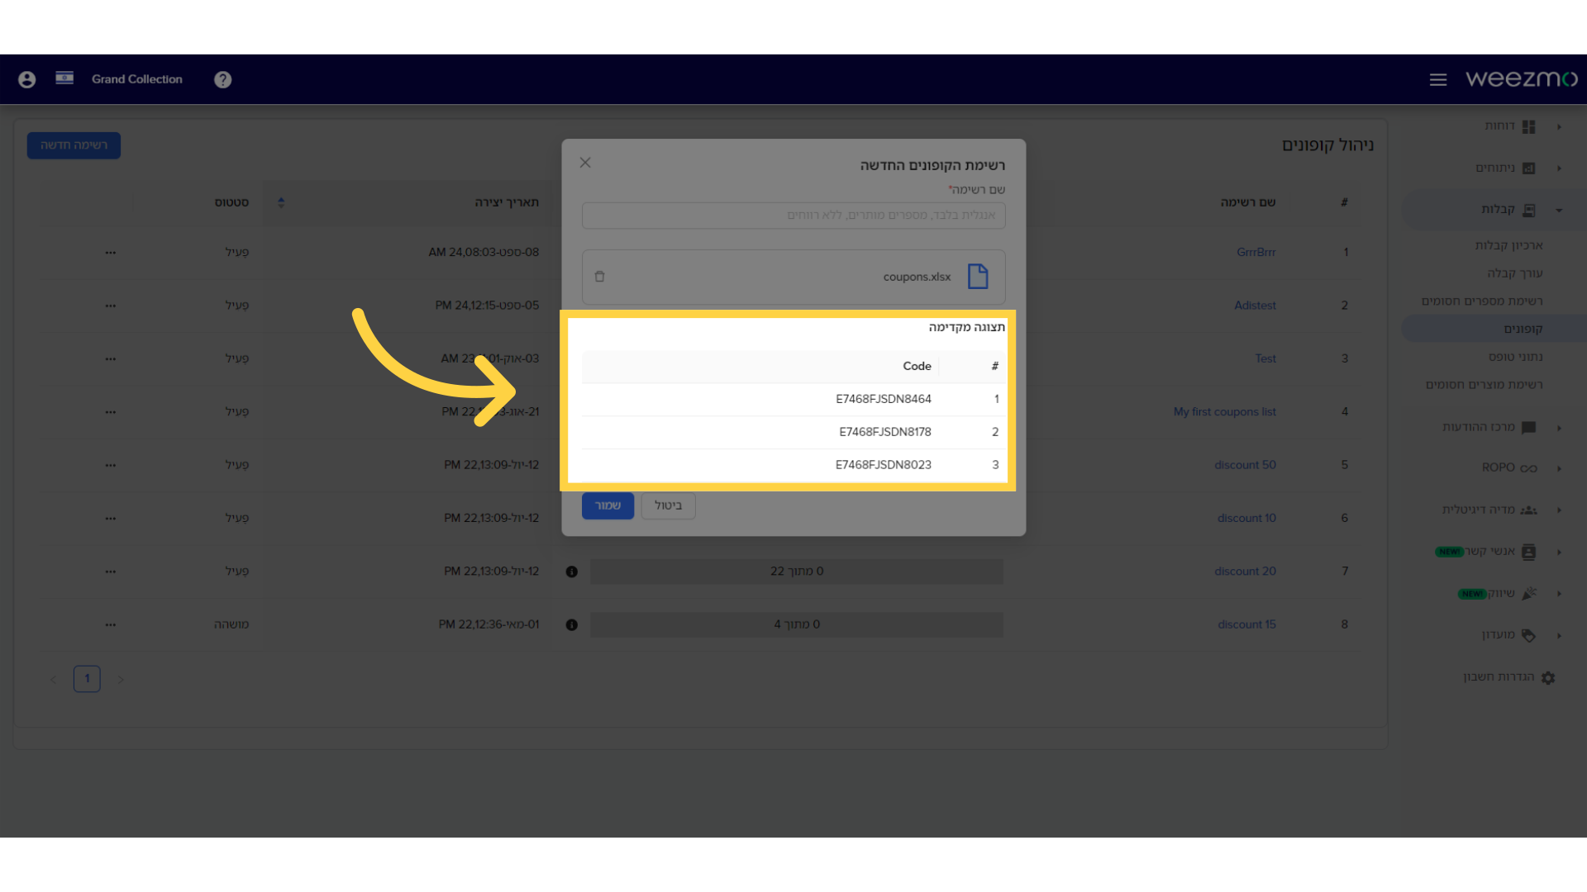Open רשימת מספרים חסומים blocked numbers list

(x=1482, y=301)
